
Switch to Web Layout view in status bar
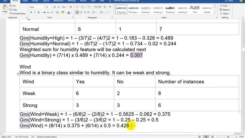point(212,137)
